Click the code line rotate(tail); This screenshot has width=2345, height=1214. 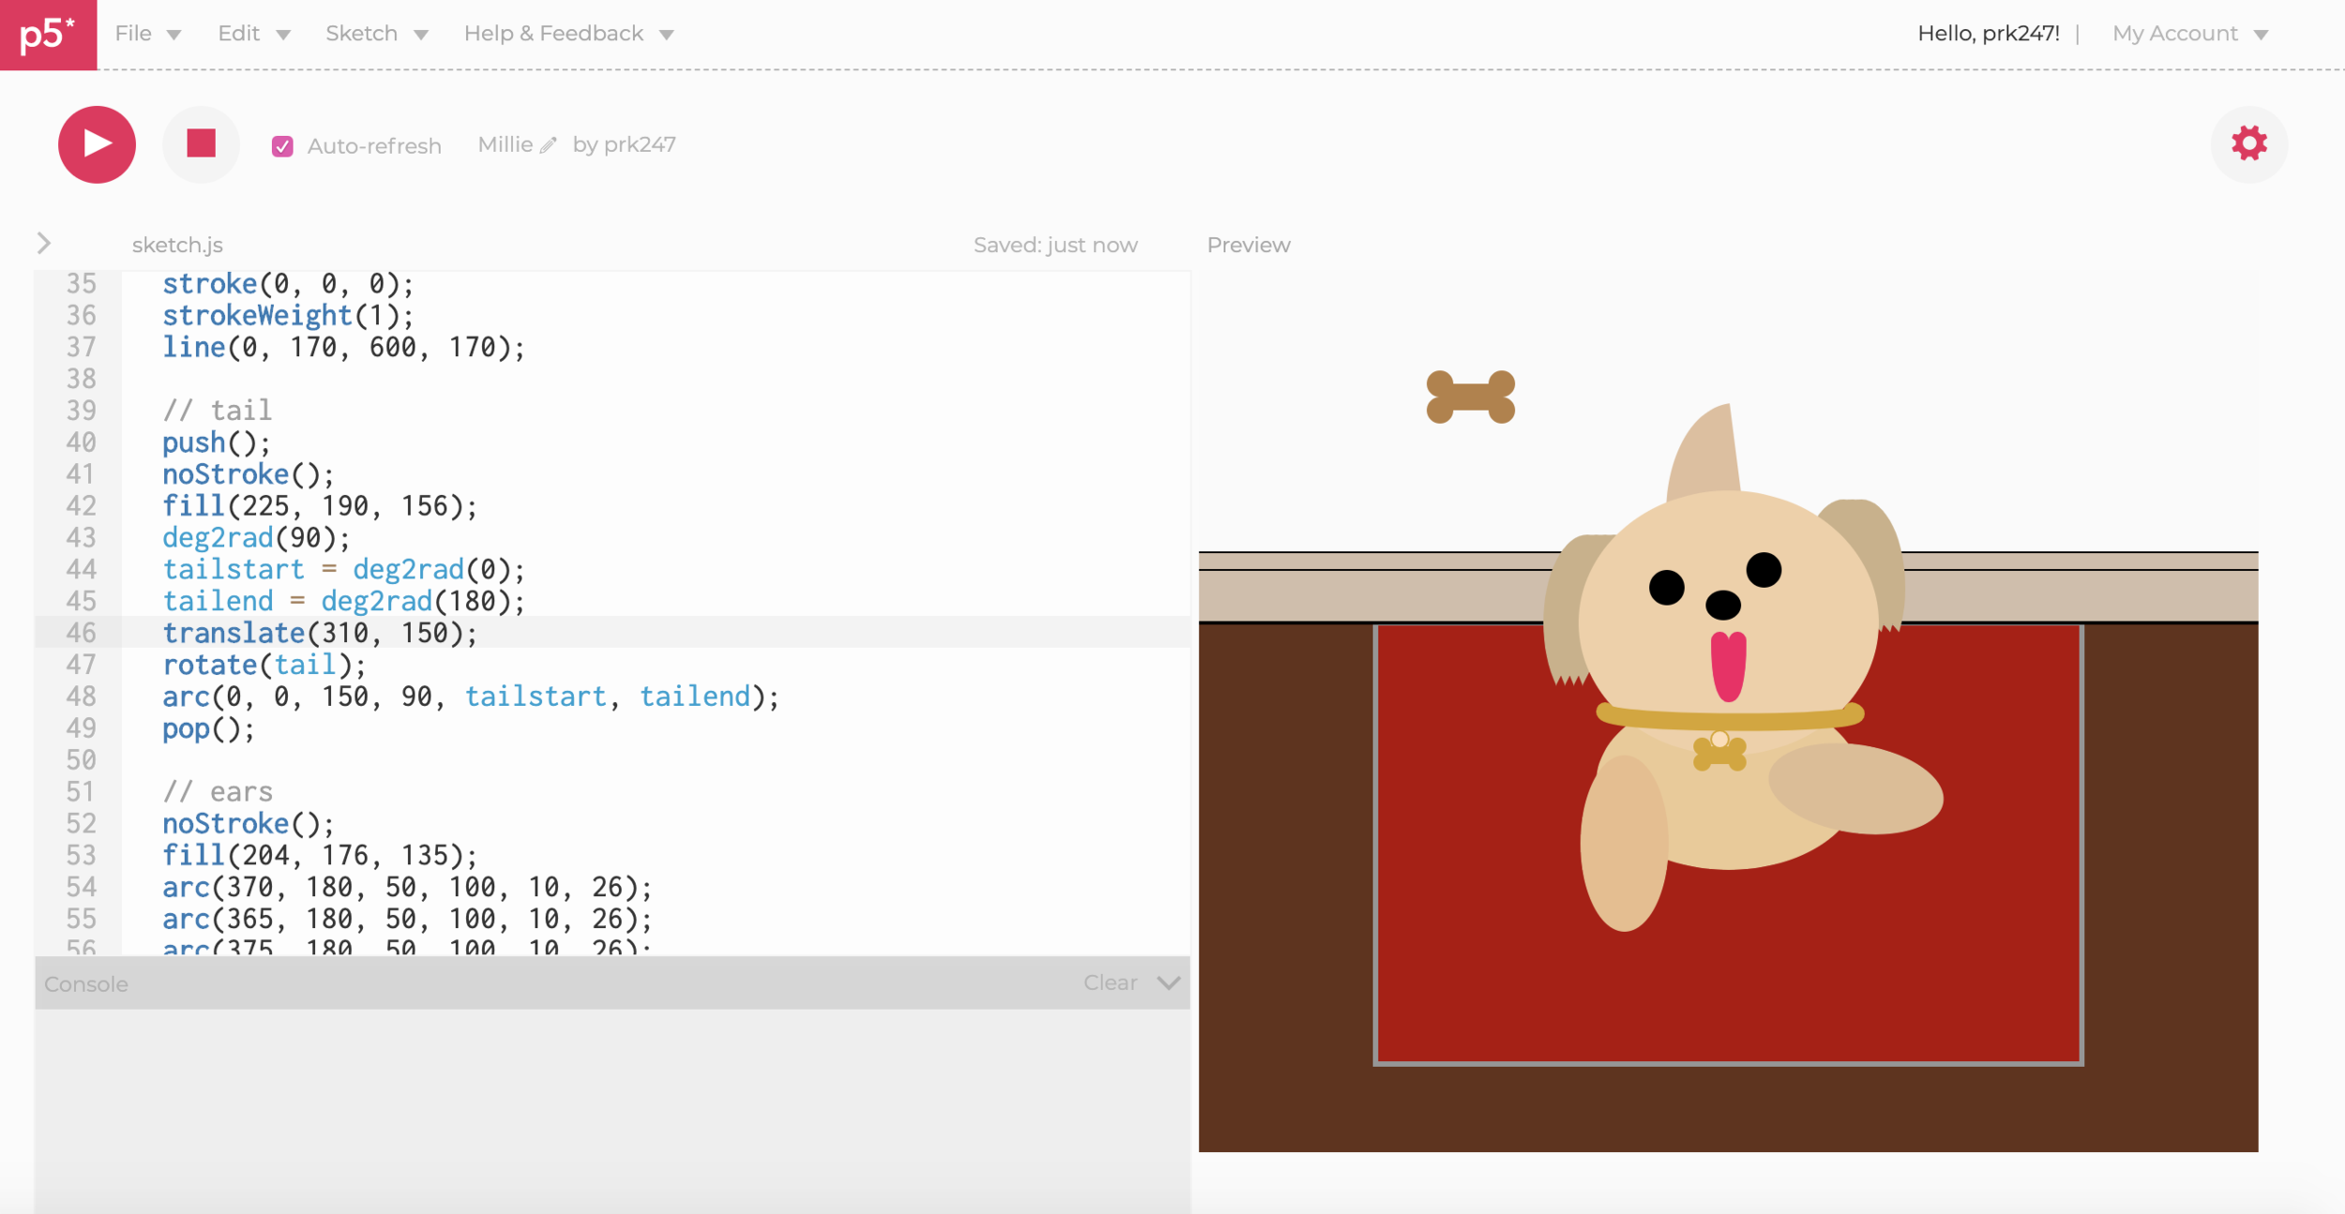[264, 665]
